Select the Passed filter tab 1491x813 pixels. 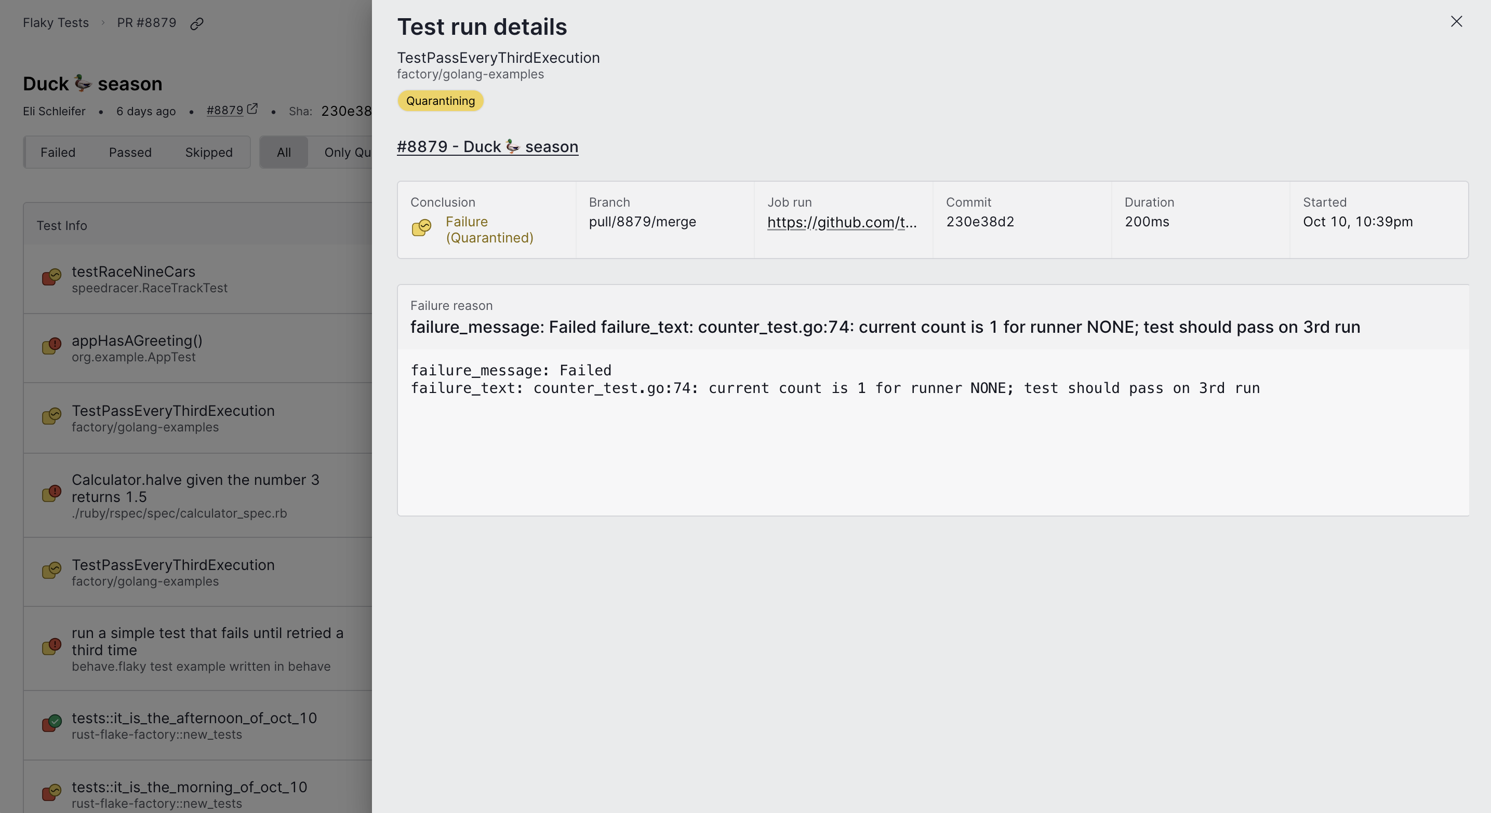pyautogui.click(x=130, y=152)
